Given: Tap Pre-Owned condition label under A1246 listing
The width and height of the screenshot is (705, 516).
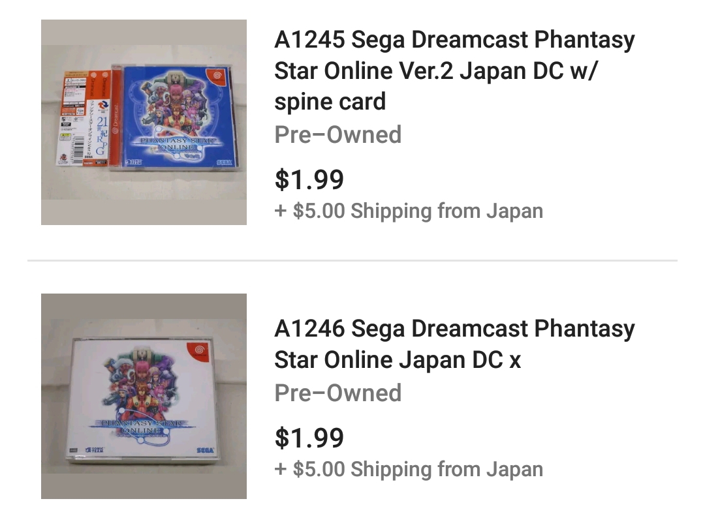Looking at the screenshot, I should [338, 393].
